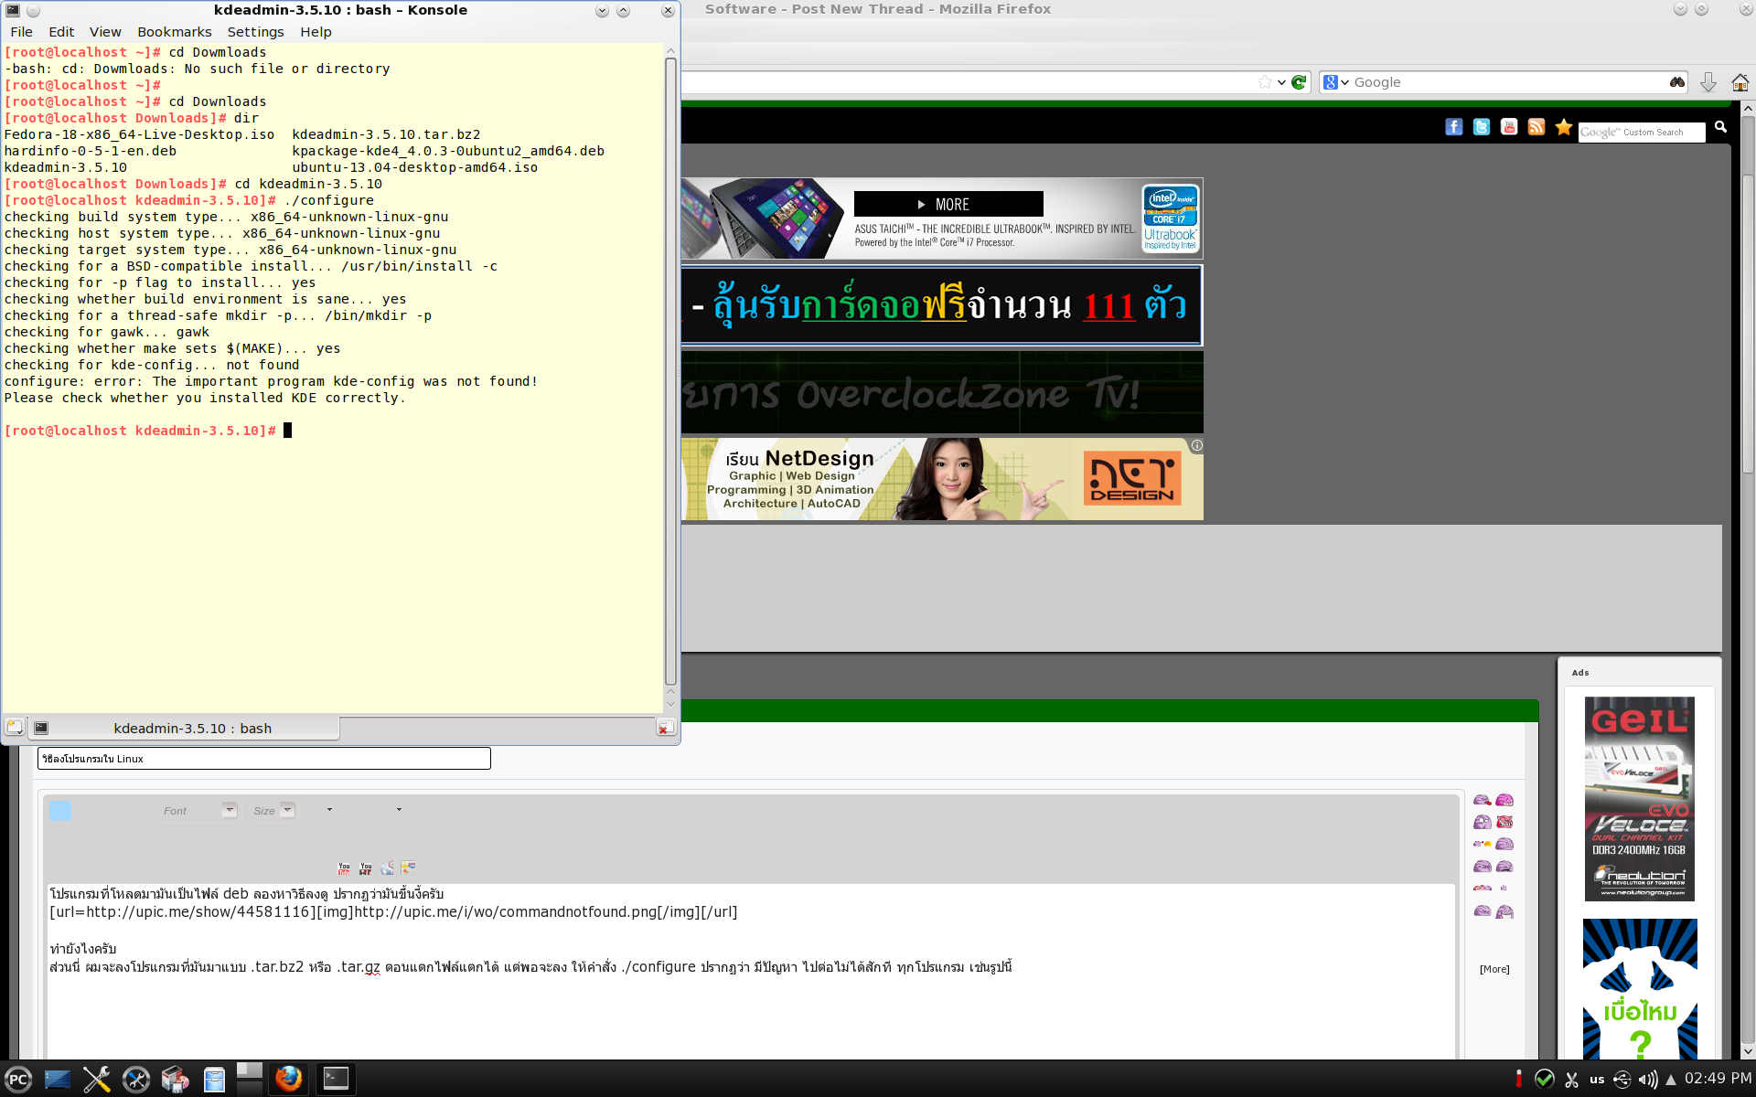The image size is (1756, 1097).
Task: Open the site's Facebook icon
Action: (1454, 127)
